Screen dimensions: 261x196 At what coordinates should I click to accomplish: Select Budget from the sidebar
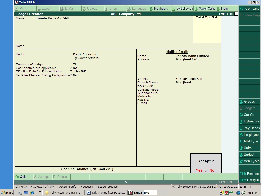pyautogui.click(x=249, y=154)
